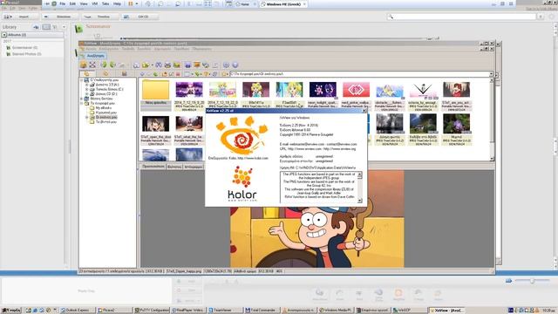Click the scanner acquire icon in XnView toolbar
558x314 pixels.
[177, 65]
